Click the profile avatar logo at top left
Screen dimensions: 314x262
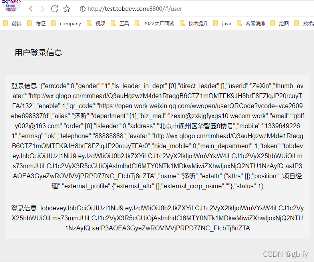12,6
